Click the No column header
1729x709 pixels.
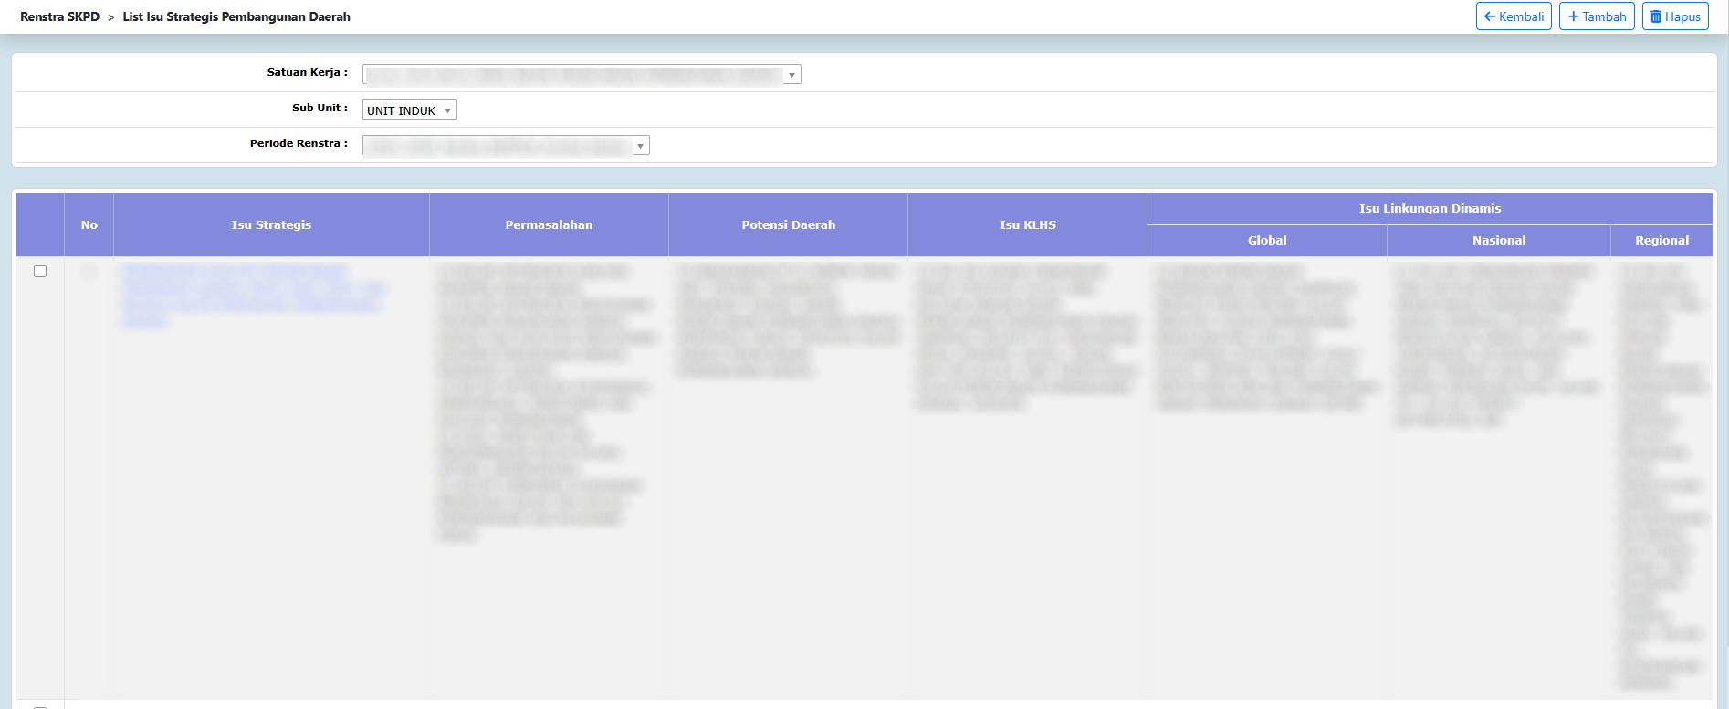(89, 225)
